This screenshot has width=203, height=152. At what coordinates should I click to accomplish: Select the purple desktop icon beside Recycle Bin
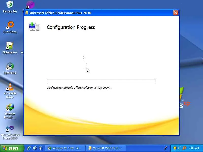30,5
